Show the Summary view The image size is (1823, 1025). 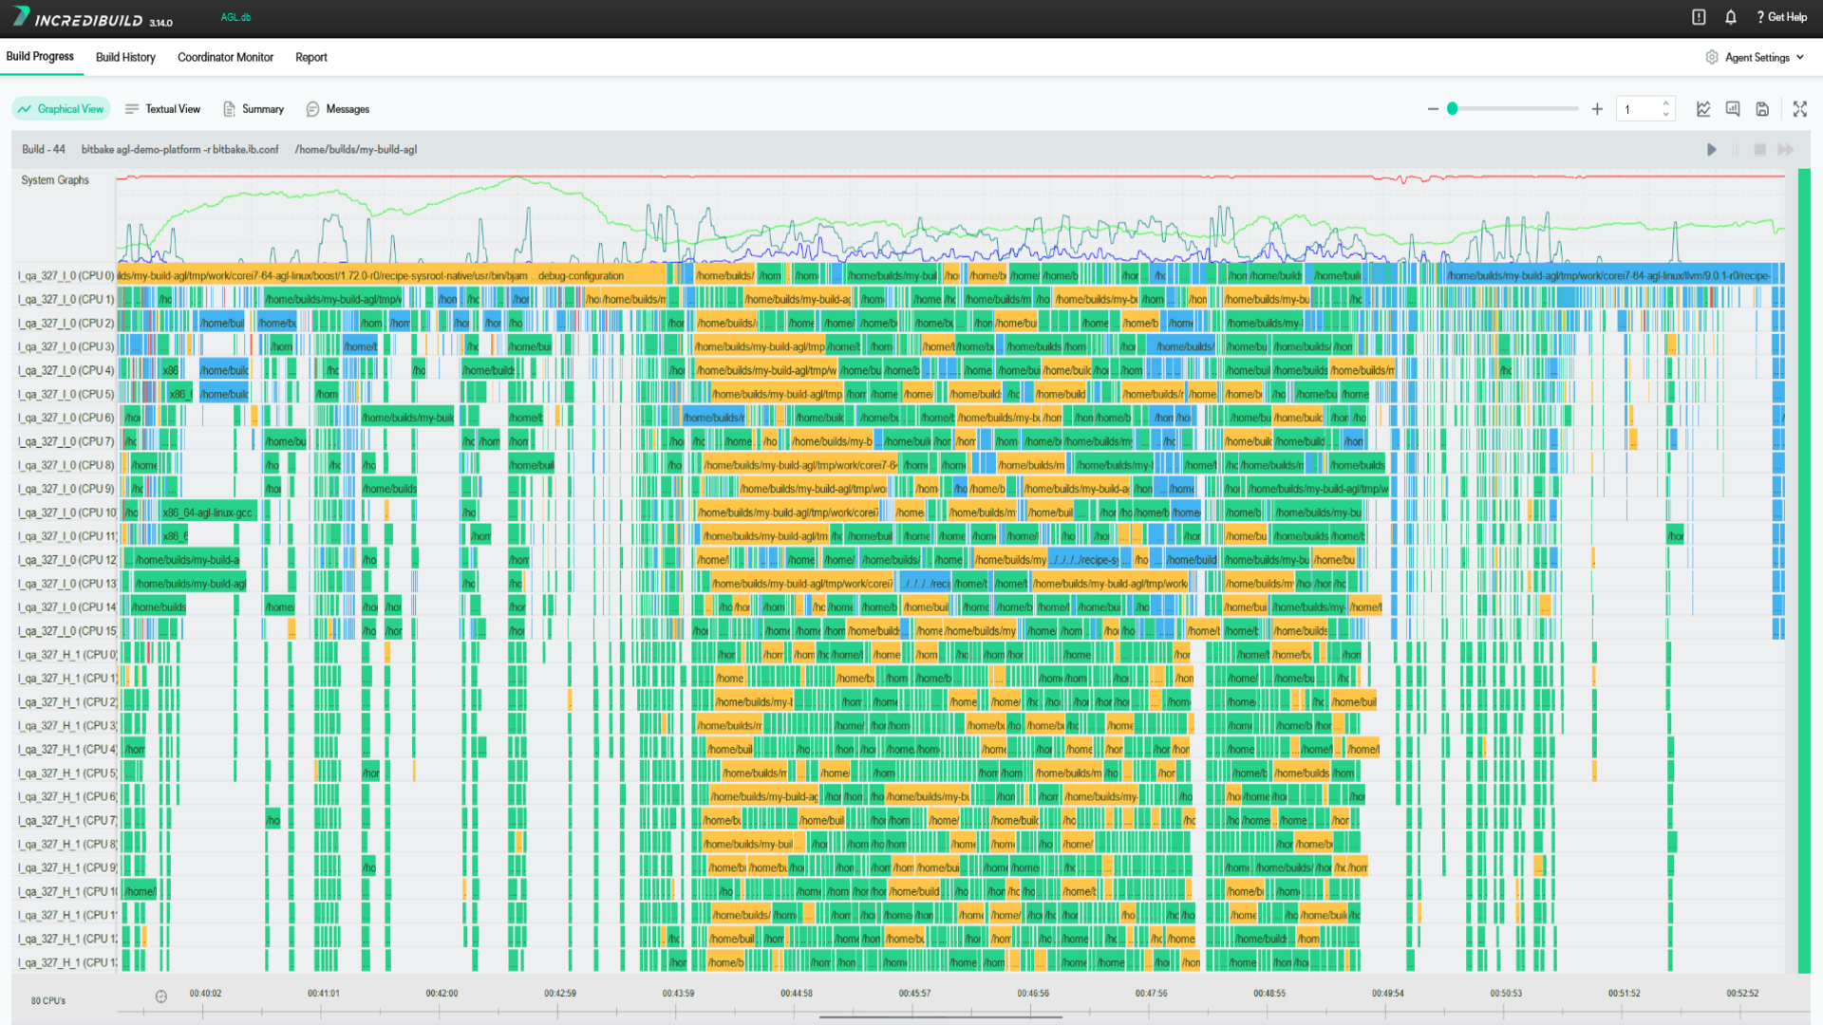tap(253, 109)
